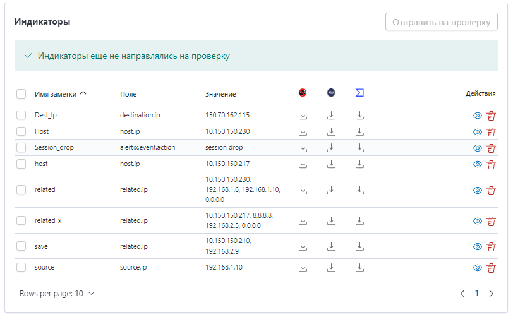513x317 pixels.
Task: Download Session_drop in the red icon column
Action: [303, 148]
